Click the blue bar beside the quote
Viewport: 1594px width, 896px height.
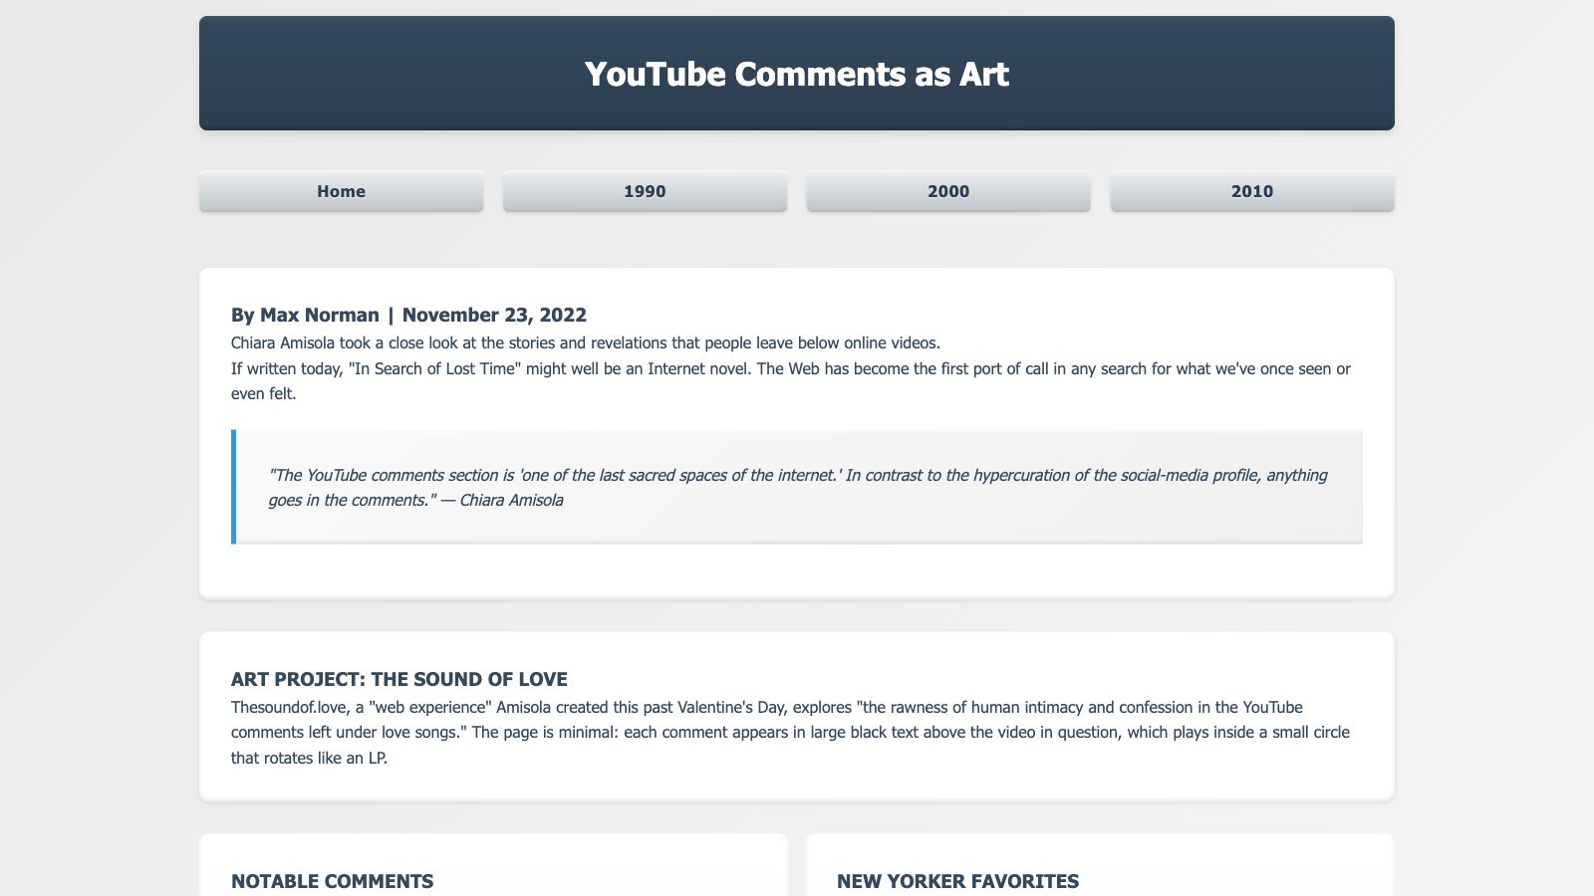click(x=233, y=487)
